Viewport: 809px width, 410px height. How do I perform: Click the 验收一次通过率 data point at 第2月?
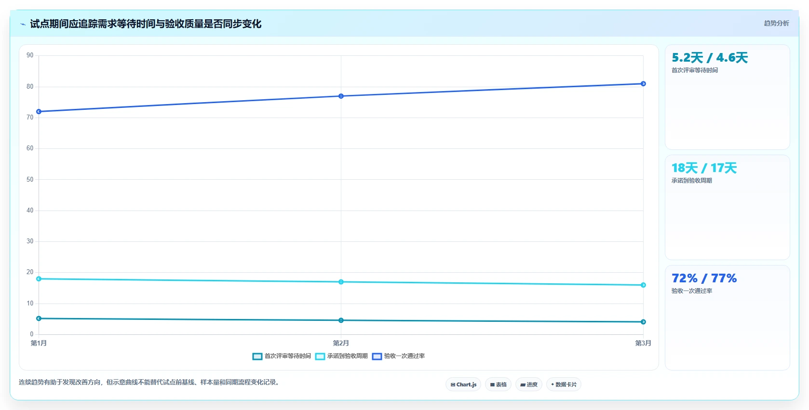[x=341, y=96]
